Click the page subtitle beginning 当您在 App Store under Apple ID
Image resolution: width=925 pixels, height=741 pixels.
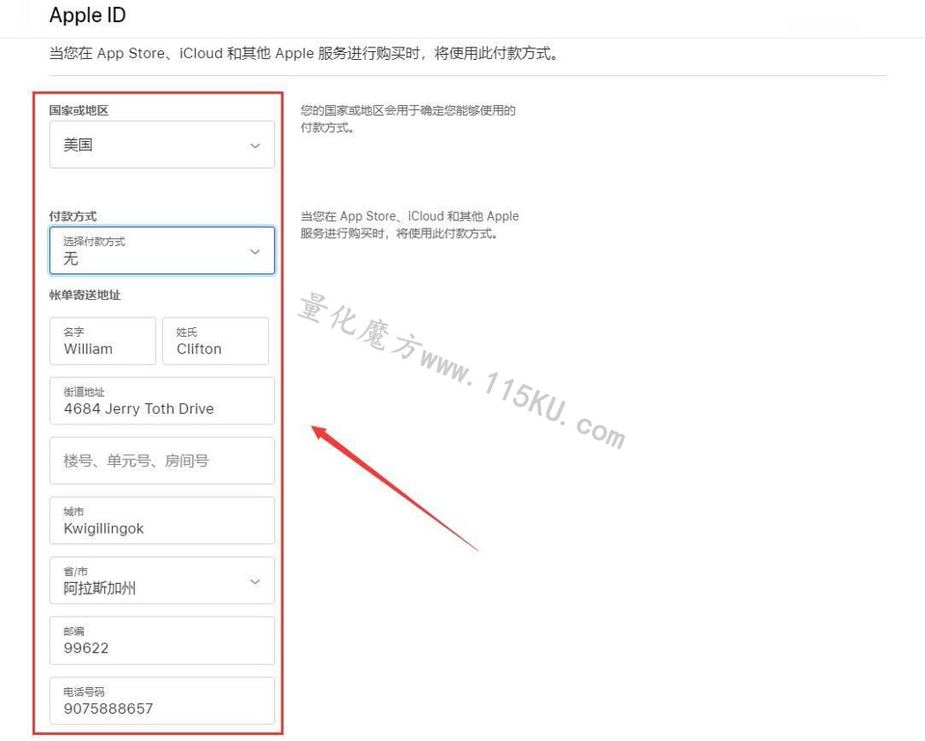coord(303,54)
